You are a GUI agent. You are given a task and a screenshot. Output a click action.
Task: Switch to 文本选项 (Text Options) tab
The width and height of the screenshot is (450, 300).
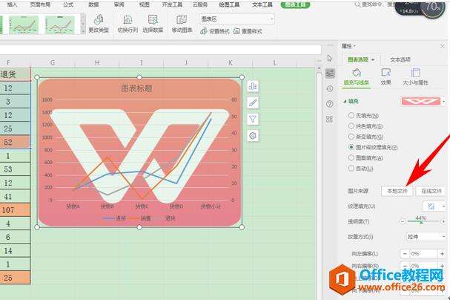click(400, 59)
